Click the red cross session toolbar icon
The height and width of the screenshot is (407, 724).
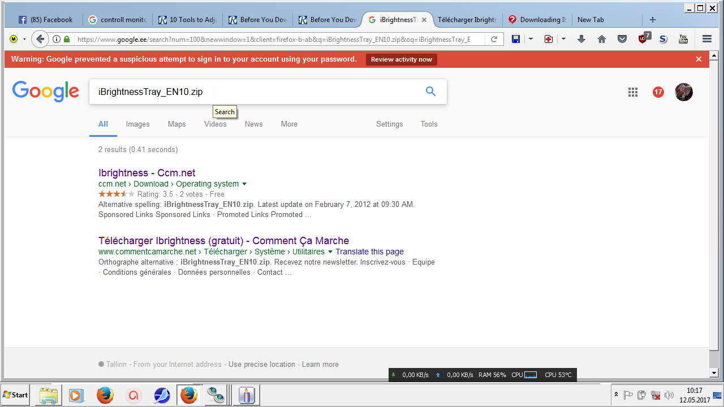pos(549,39)
